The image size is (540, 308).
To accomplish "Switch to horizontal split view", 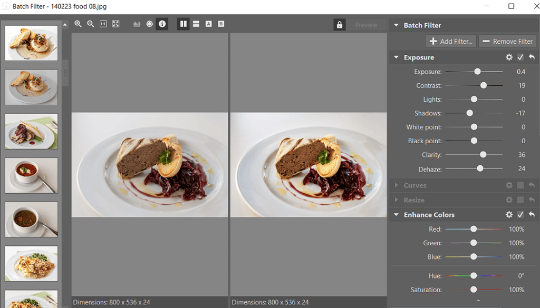I will click(196, 24).
